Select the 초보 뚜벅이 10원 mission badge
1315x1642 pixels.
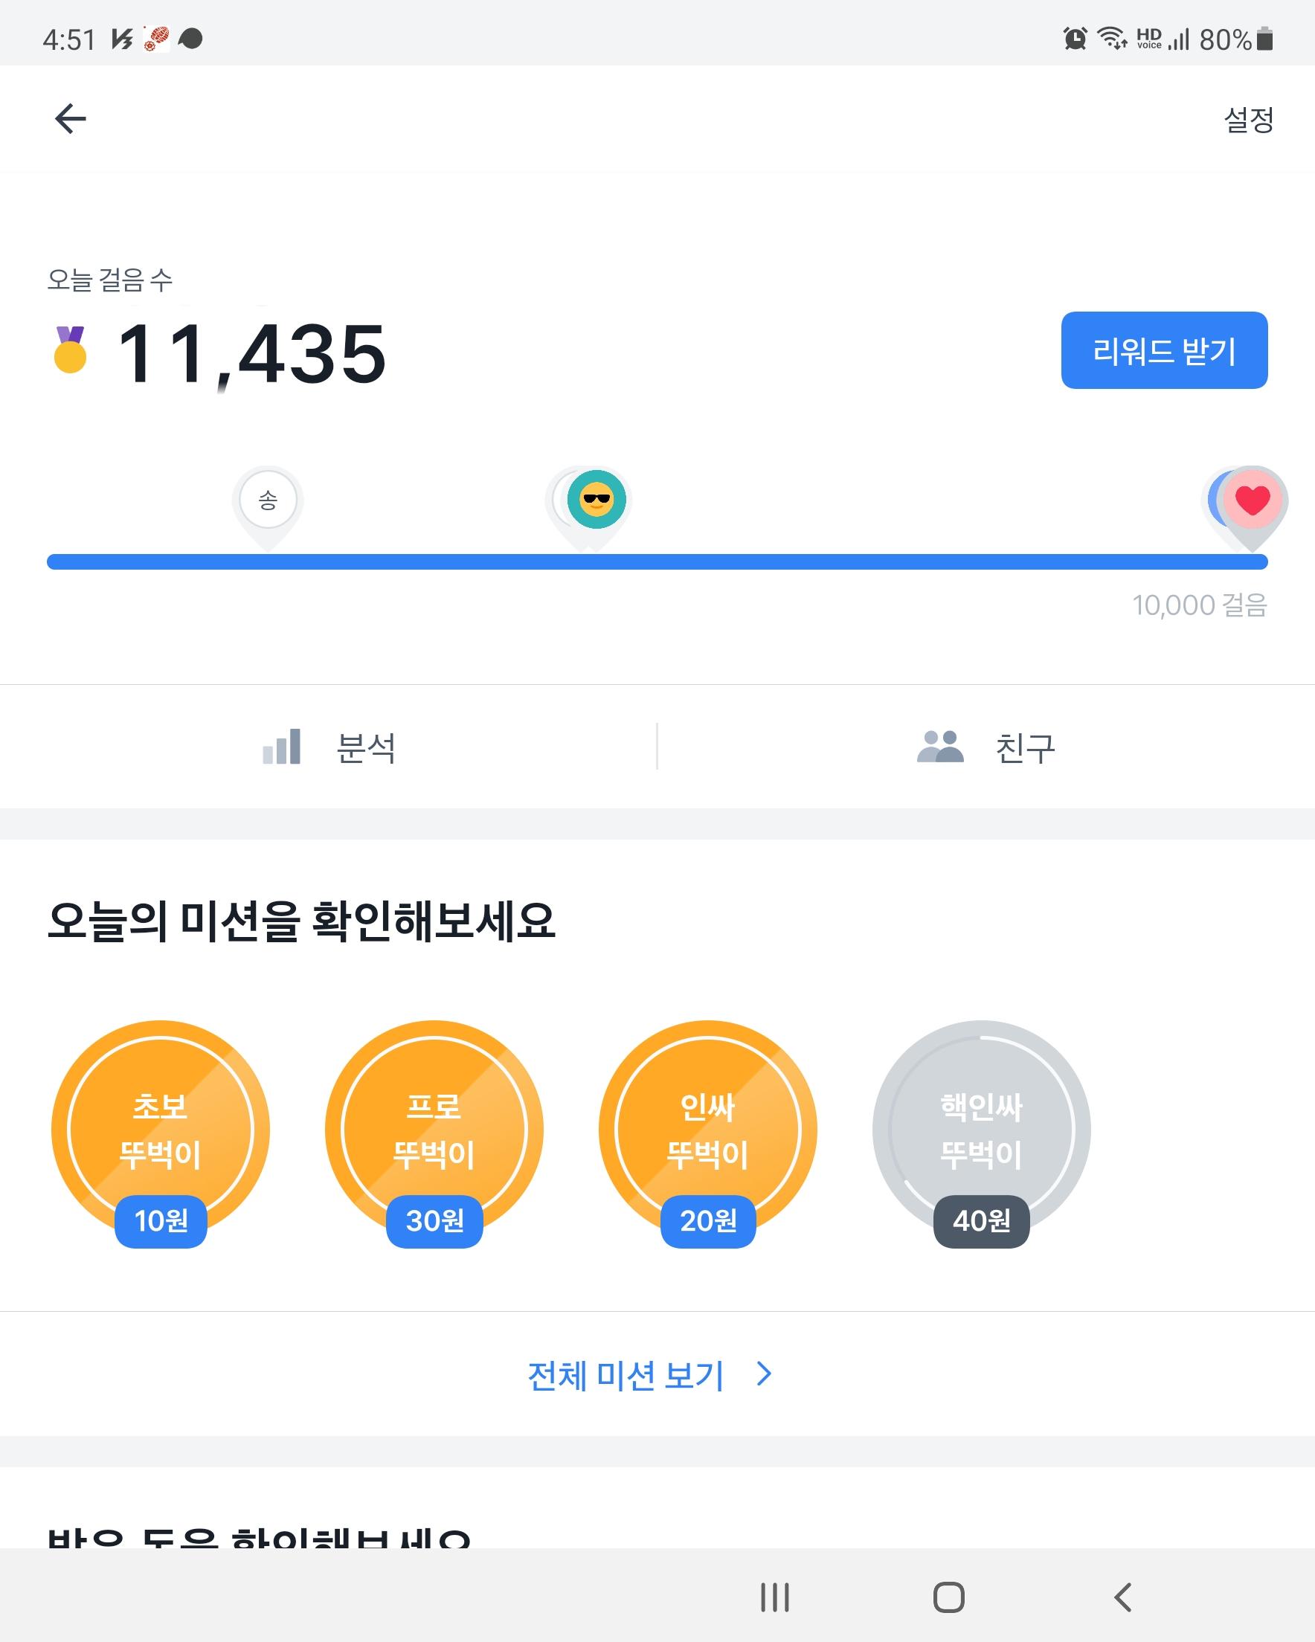click(x=161, y=1131)
